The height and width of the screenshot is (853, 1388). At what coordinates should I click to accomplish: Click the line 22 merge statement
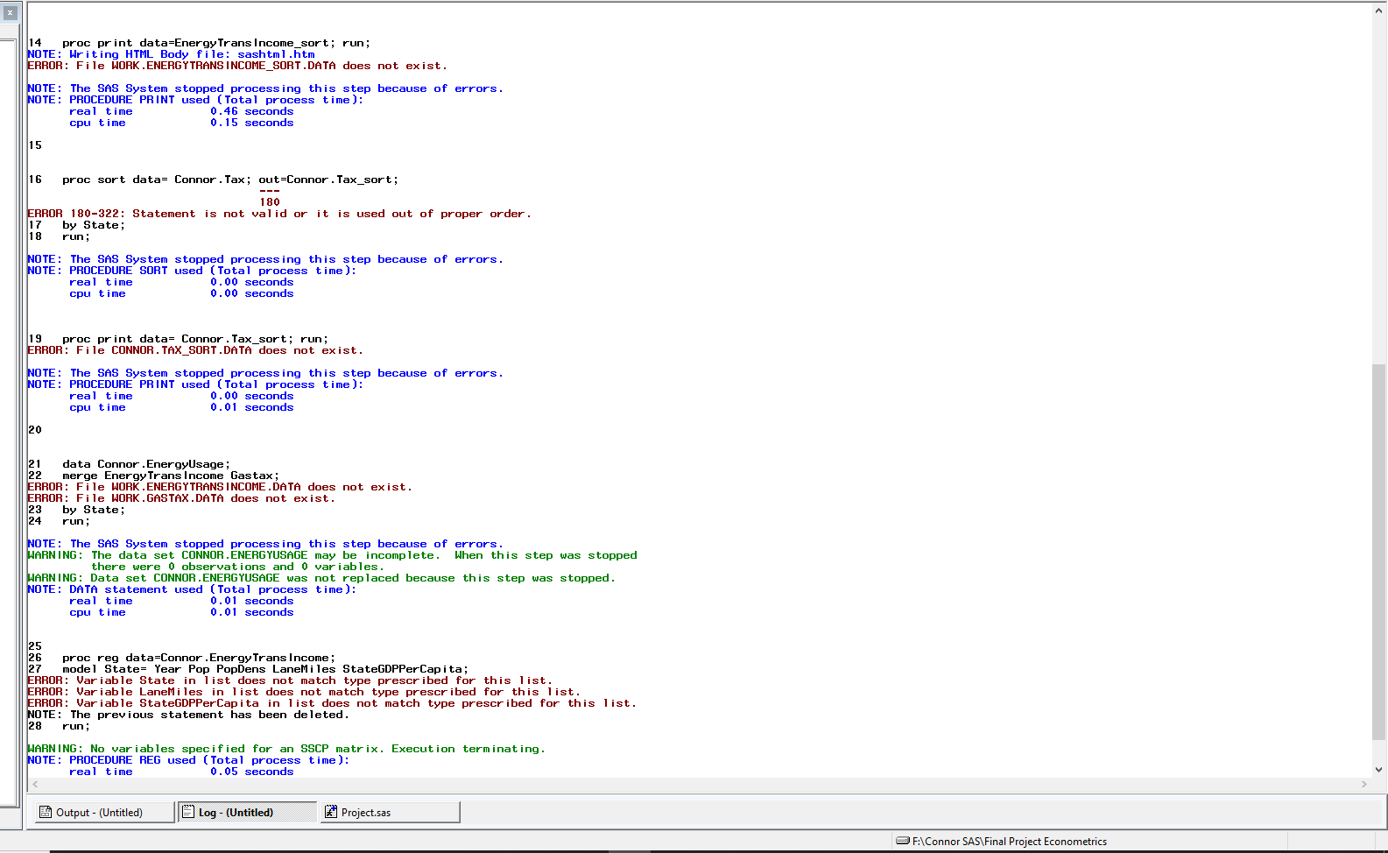coord(170,476)
